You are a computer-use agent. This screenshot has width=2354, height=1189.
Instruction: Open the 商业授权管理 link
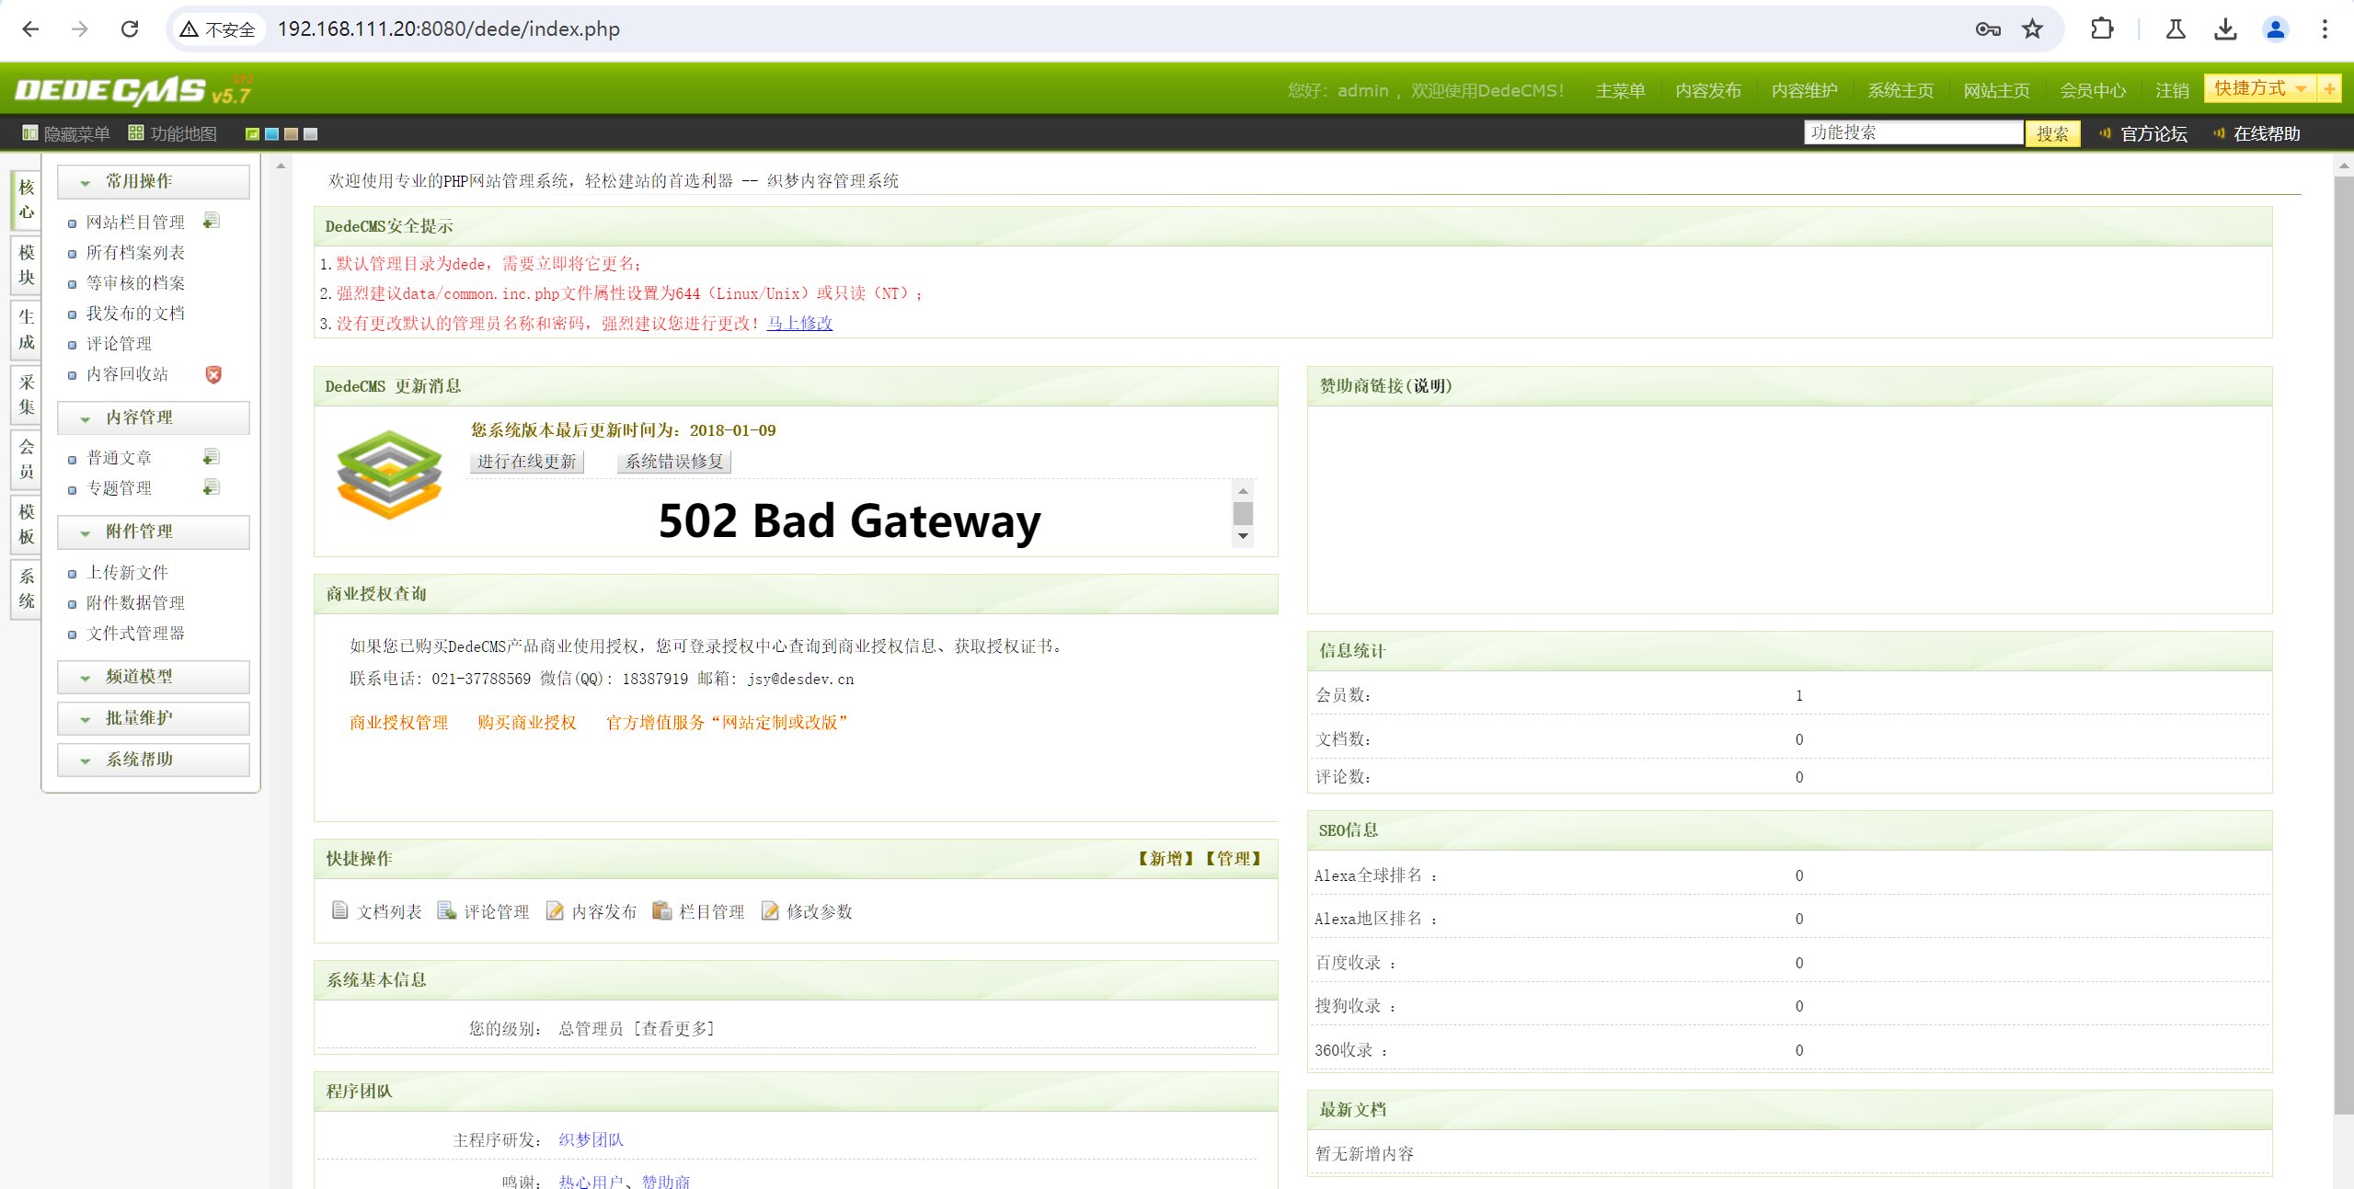(398, 723)
